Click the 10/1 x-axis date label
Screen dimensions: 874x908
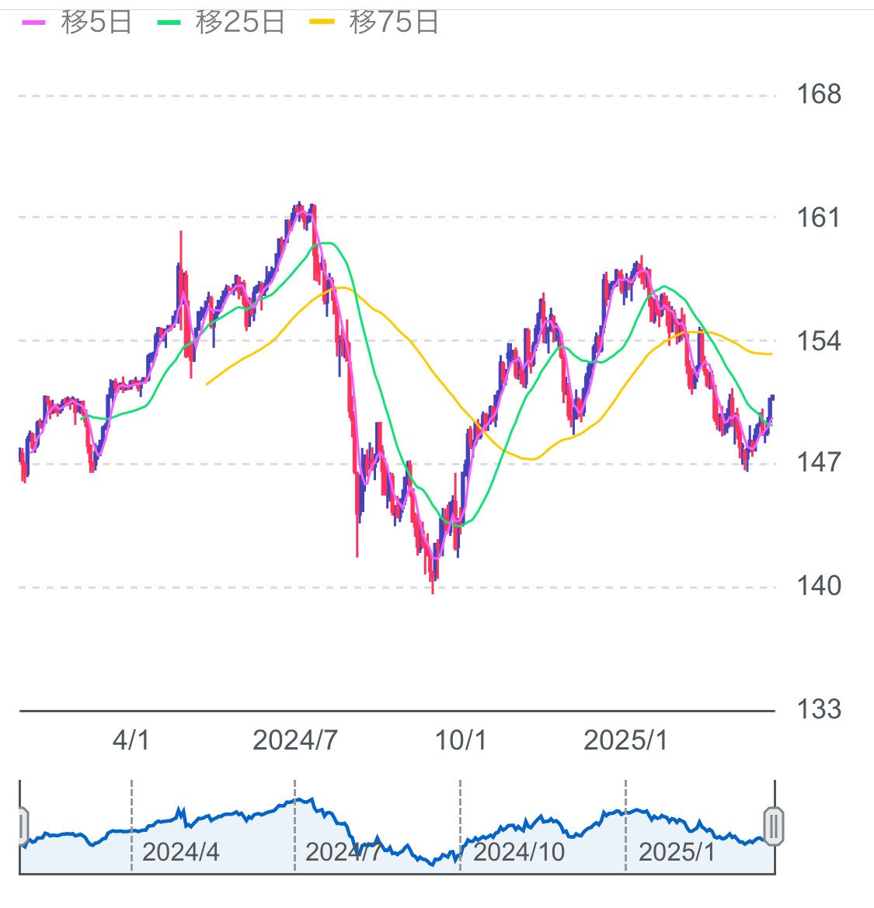point(461,740)
